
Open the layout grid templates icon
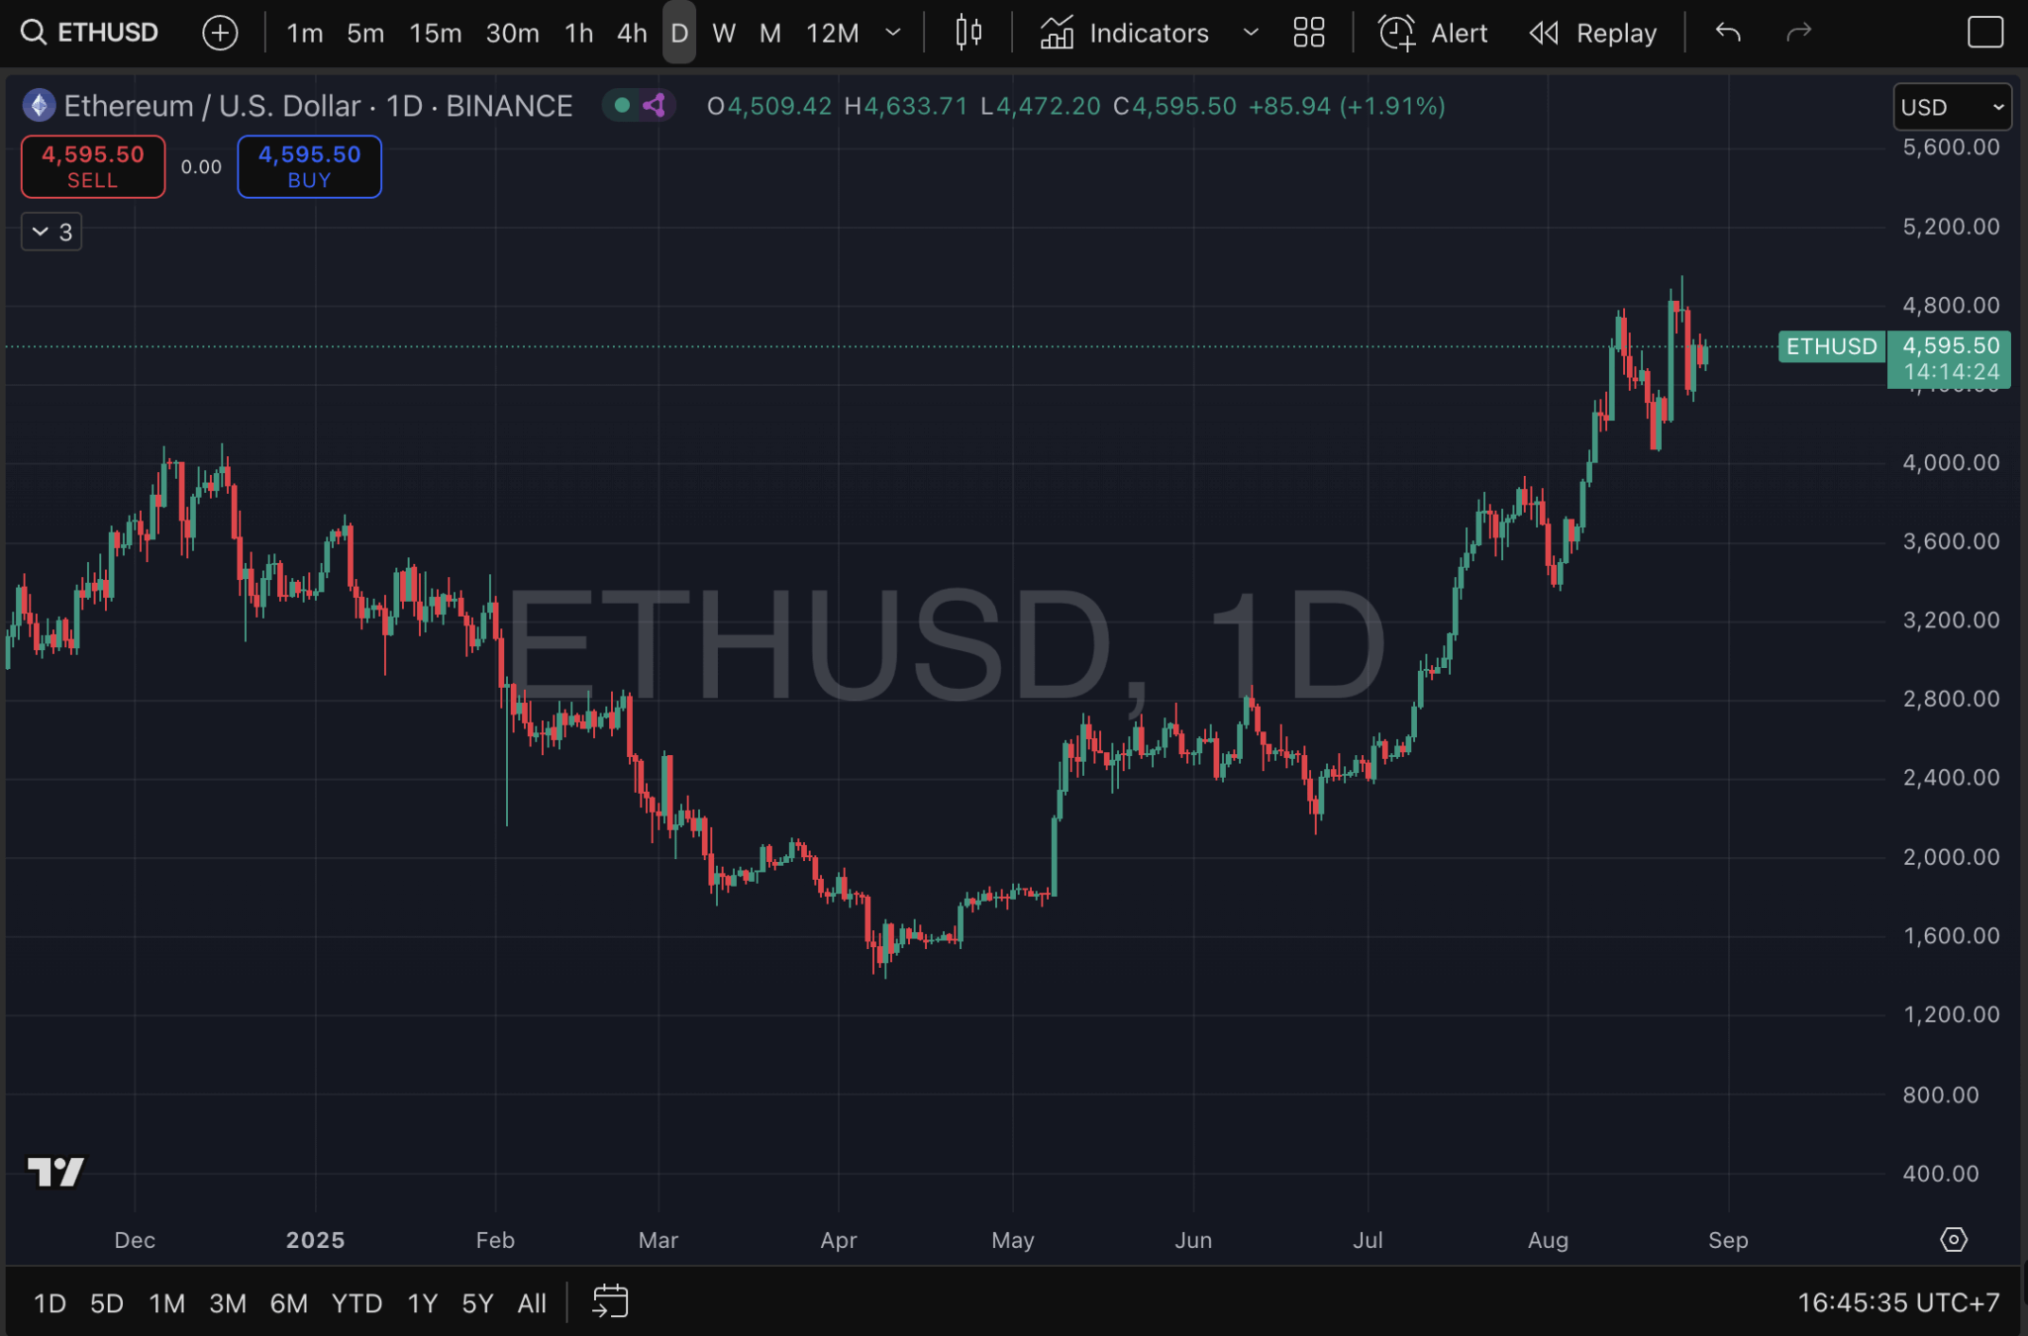coord(1308,33)
